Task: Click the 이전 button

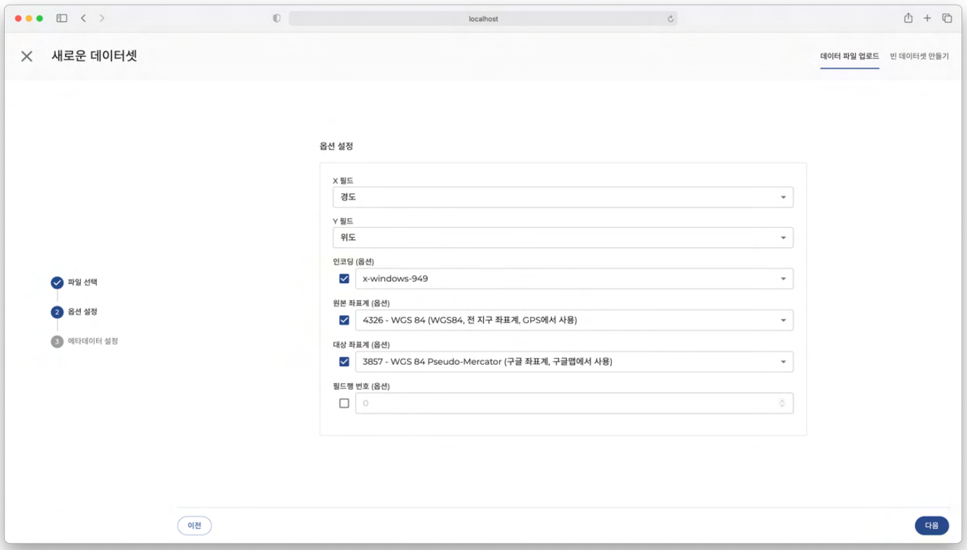Action: click(194, 526)
